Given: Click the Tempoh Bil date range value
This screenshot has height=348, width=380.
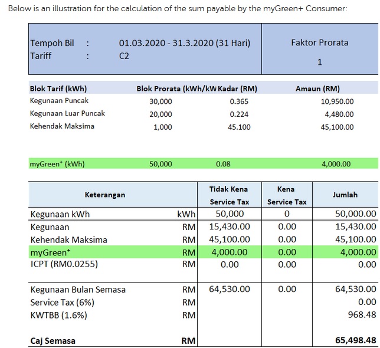Looking at the screenshot, I should [x=184, y=43].
